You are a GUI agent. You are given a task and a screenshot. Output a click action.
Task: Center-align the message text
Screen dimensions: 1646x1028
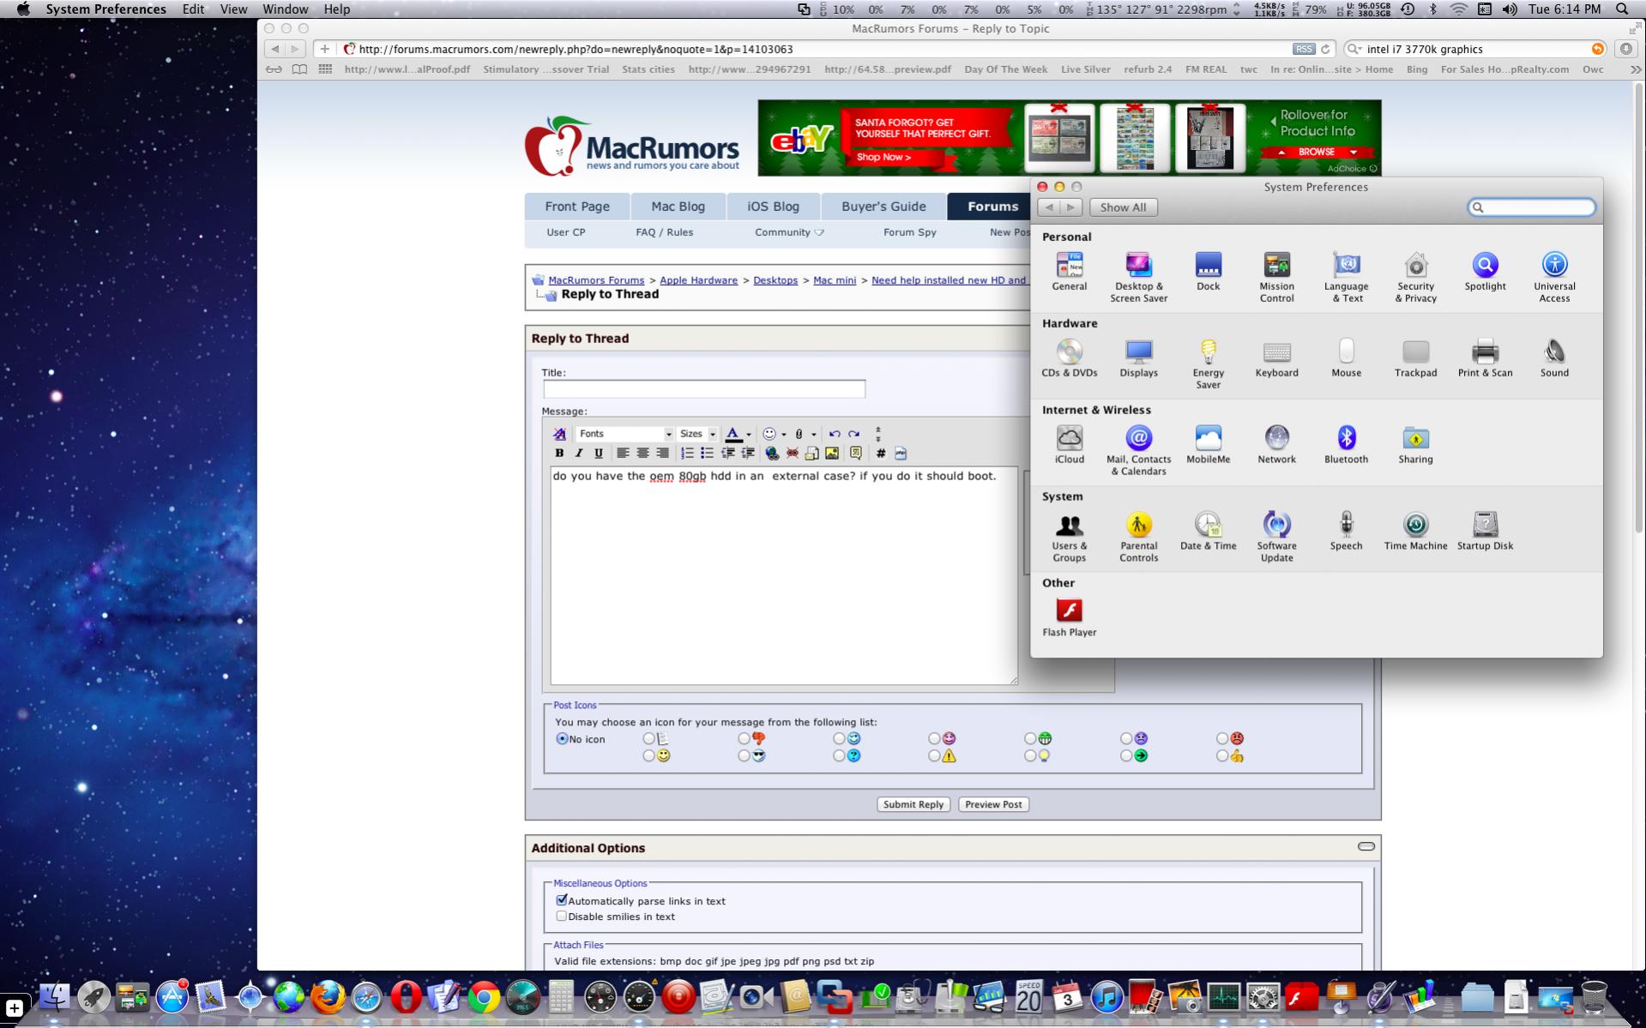click(642, 453)
